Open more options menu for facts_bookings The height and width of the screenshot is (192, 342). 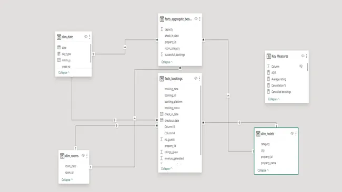point(199,79)
